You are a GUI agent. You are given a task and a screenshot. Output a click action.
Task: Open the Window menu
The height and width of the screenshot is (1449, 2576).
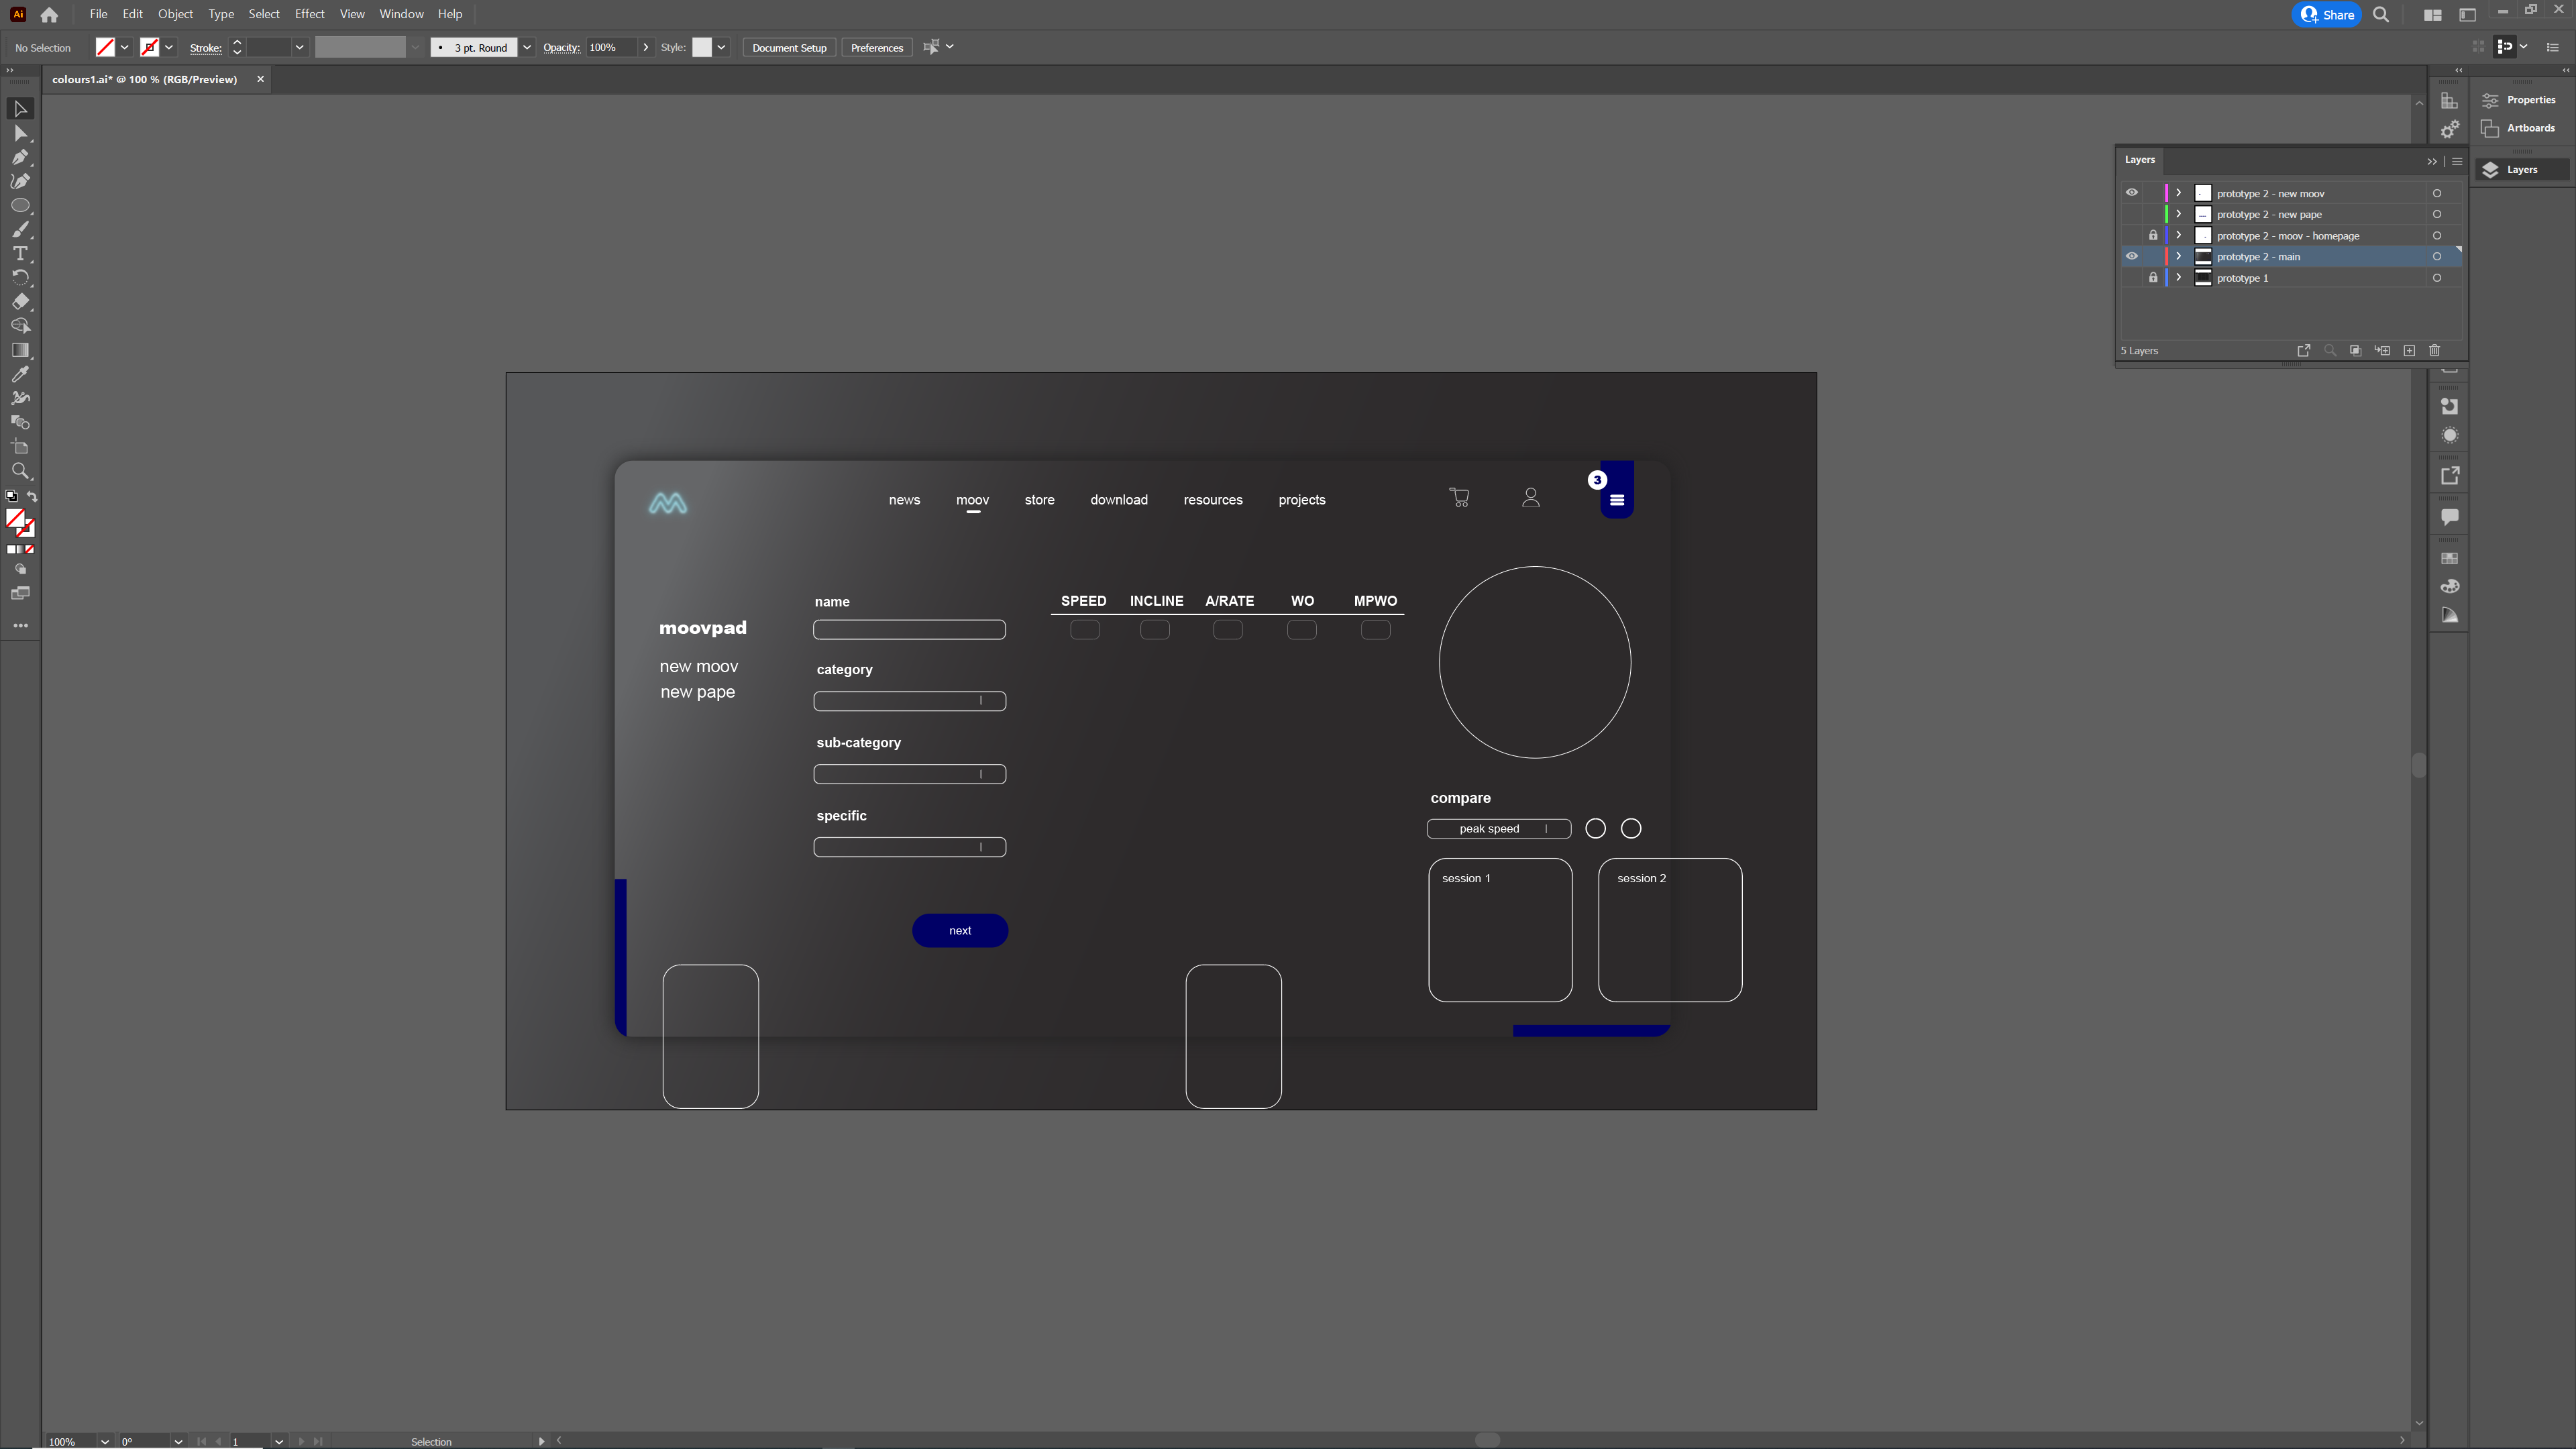point(401,14)
